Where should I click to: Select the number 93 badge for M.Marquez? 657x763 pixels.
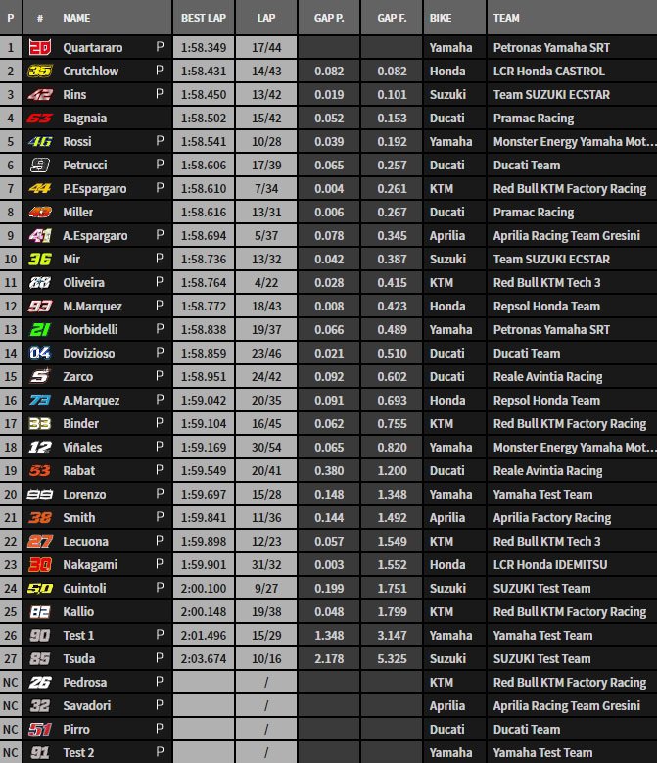coord(39,306)
